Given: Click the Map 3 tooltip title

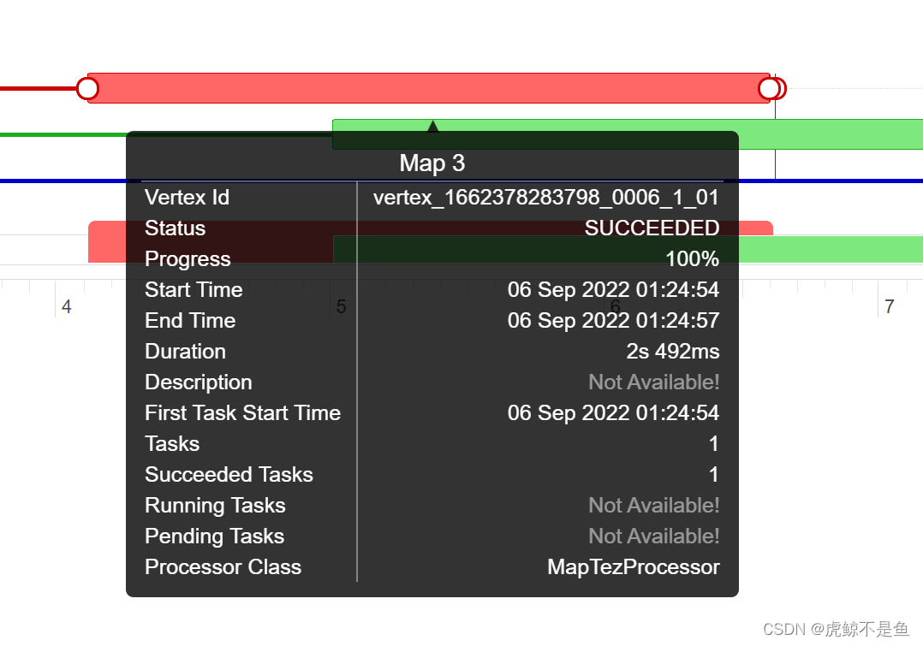Looking at the screenshot, I should click(432, 163).
